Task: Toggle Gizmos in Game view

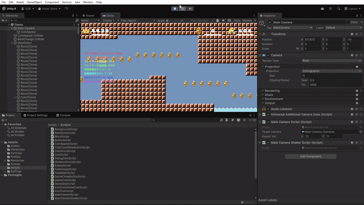Action: tap(247, 20)
